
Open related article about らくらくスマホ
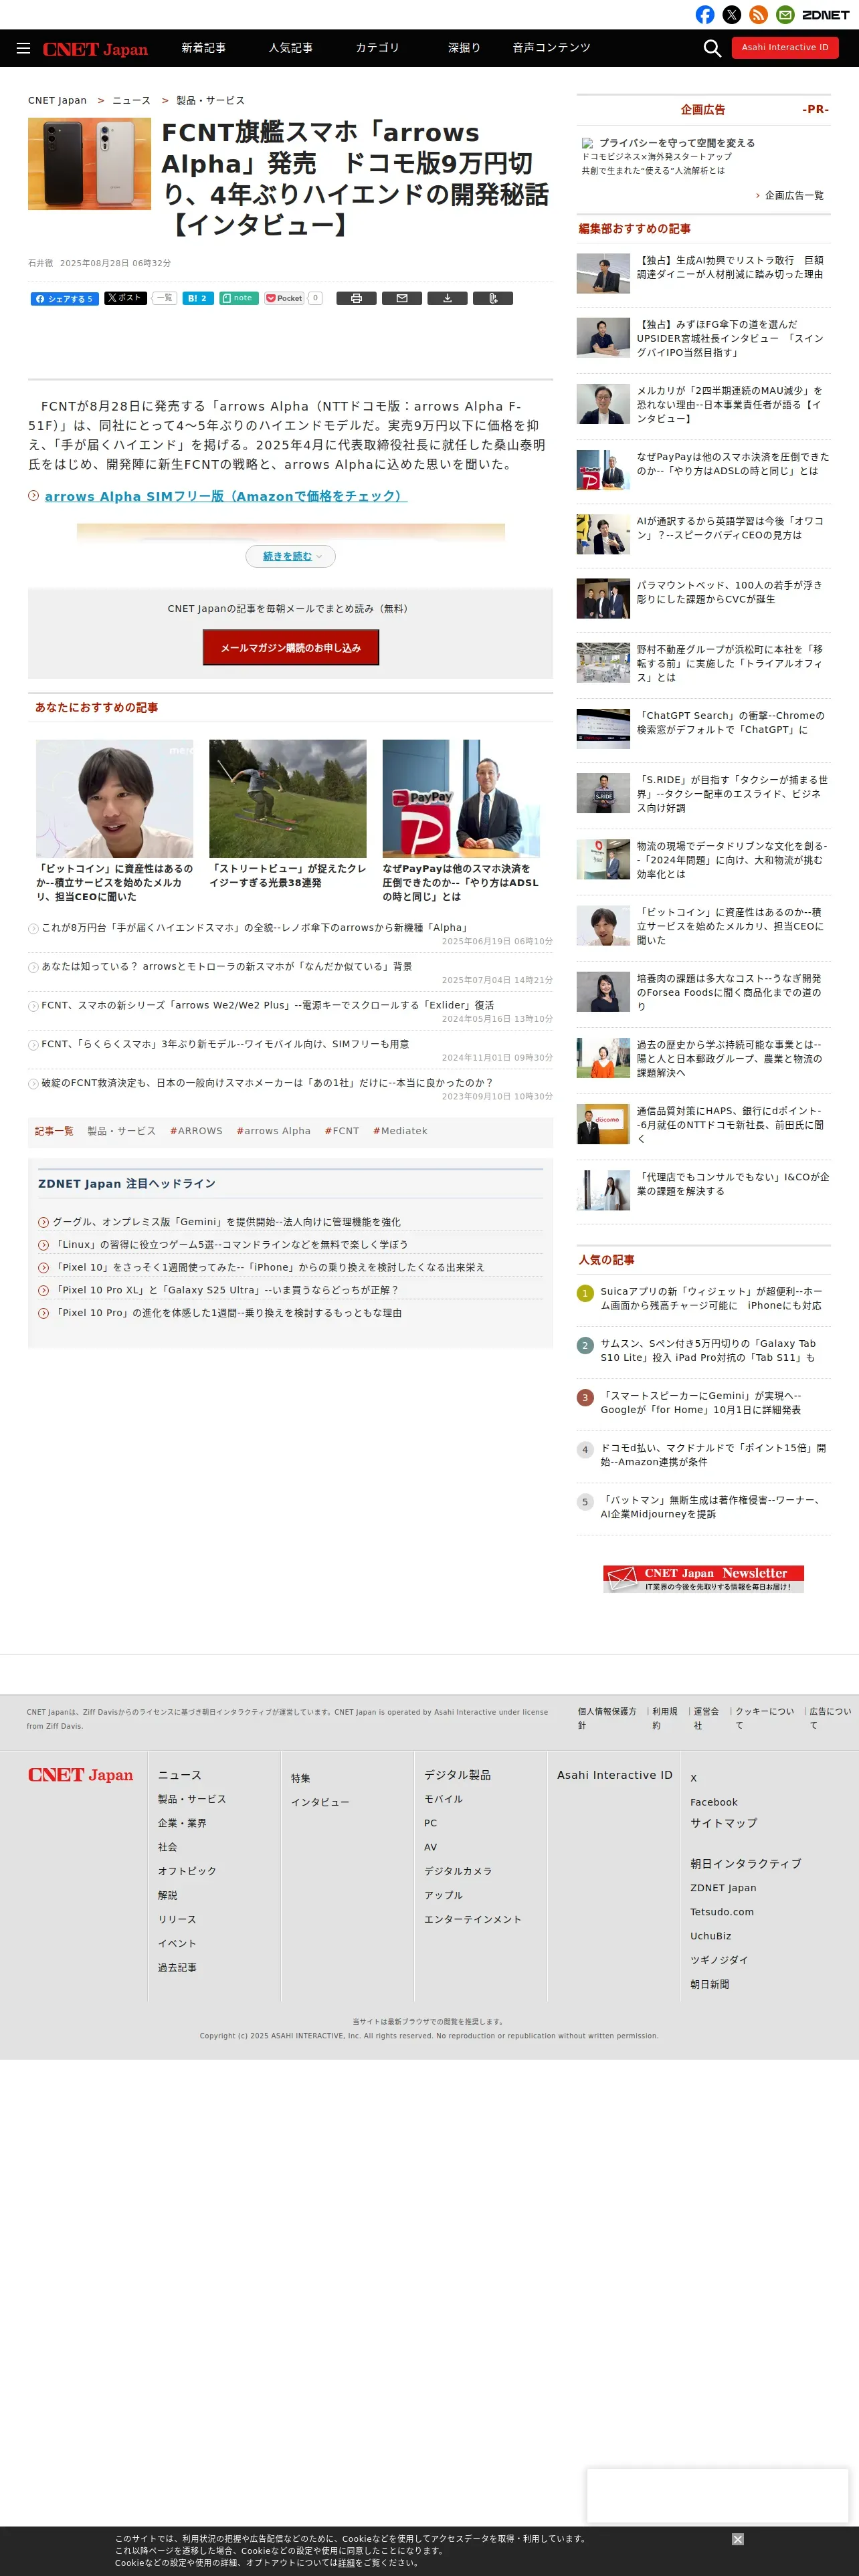tap(225, 1044)
